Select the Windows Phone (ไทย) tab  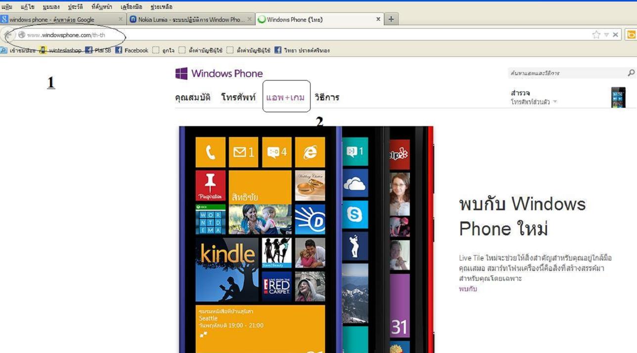[320, 19]
